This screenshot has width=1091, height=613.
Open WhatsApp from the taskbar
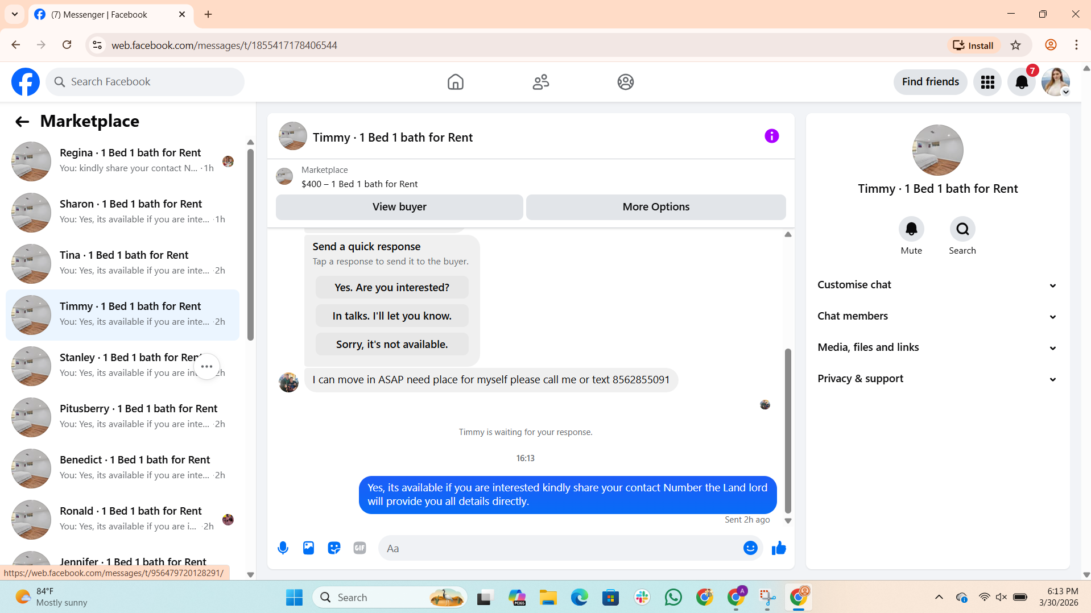tap(673, 597)
